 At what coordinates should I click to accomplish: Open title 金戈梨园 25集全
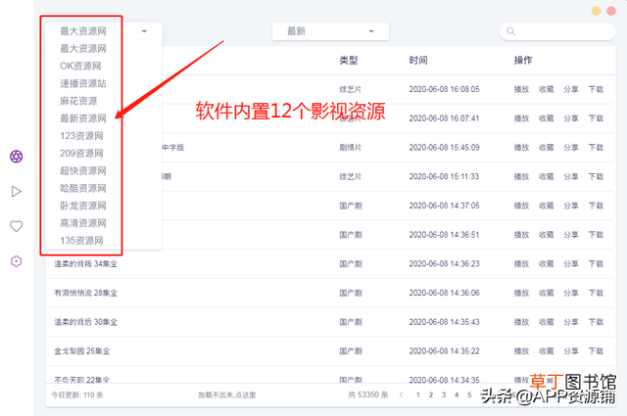82,351
